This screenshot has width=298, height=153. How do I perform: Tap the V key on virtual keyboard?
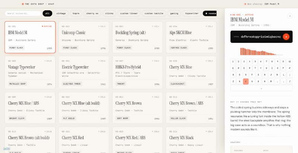pos(252,82)
